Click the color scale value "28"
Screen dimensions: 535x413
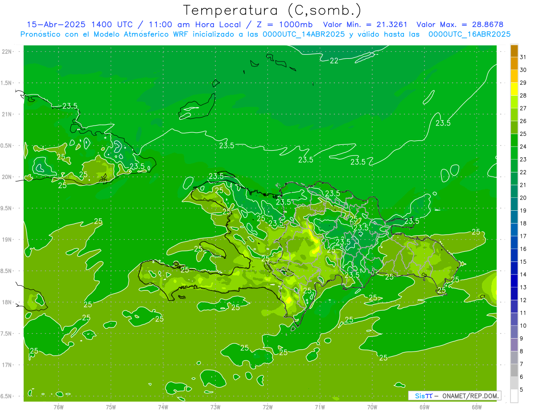523,95
